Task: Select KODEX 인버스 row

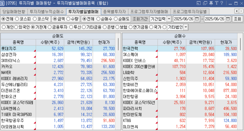Action: (x=180, y=61)
